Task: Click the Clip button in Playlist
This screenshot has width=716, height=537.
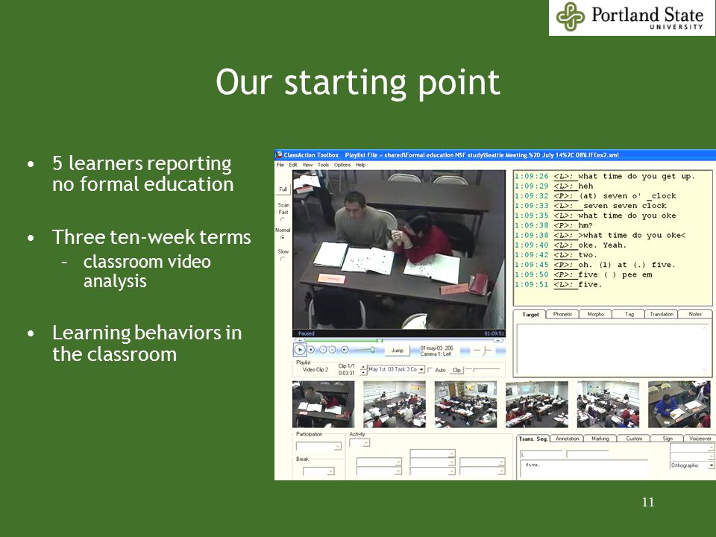Action: [x=456, y=370]
